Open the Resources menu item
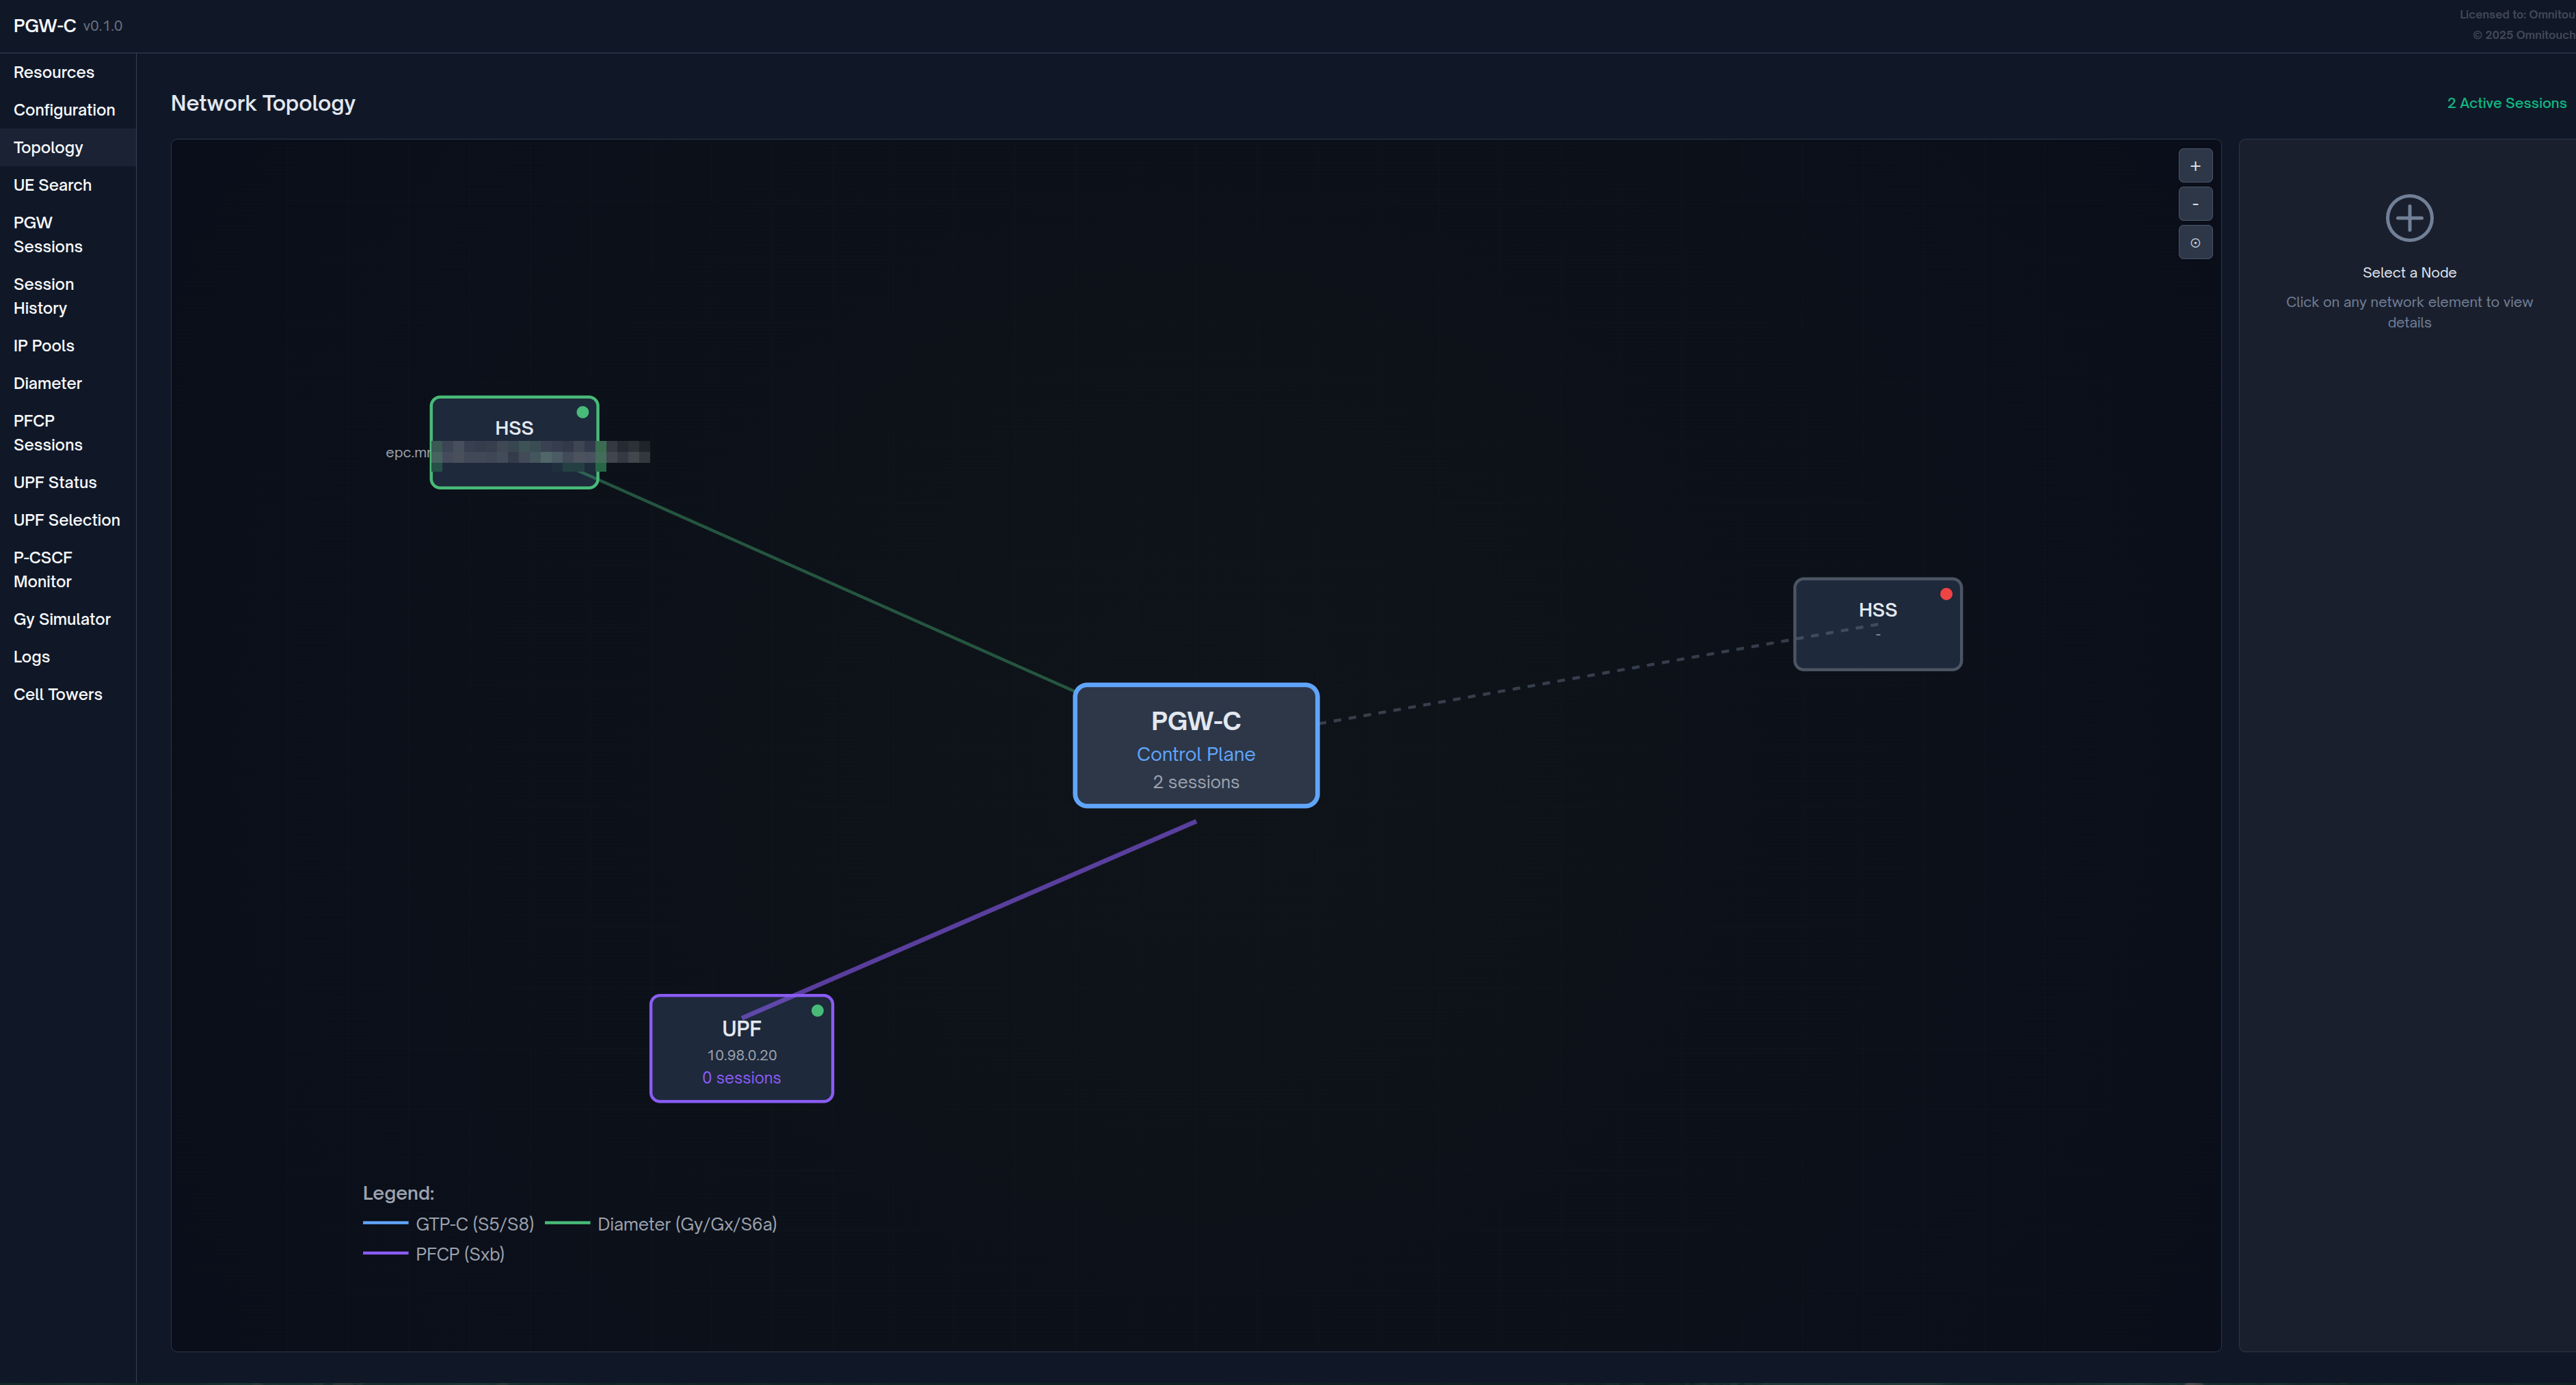2576x1385 pixels. coord(54,72)
